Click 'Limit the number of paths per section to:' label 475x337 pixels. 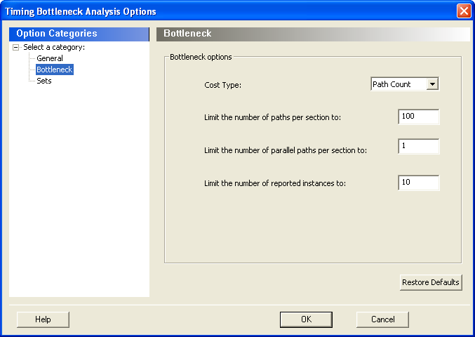pos(272,117)
